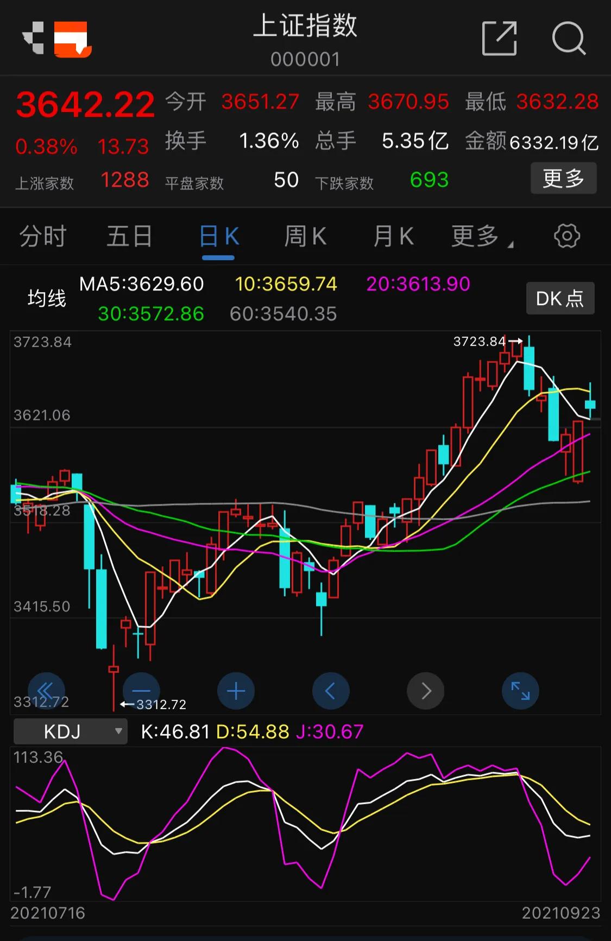Tap the 最低 value 3632.28

(558, 102)
